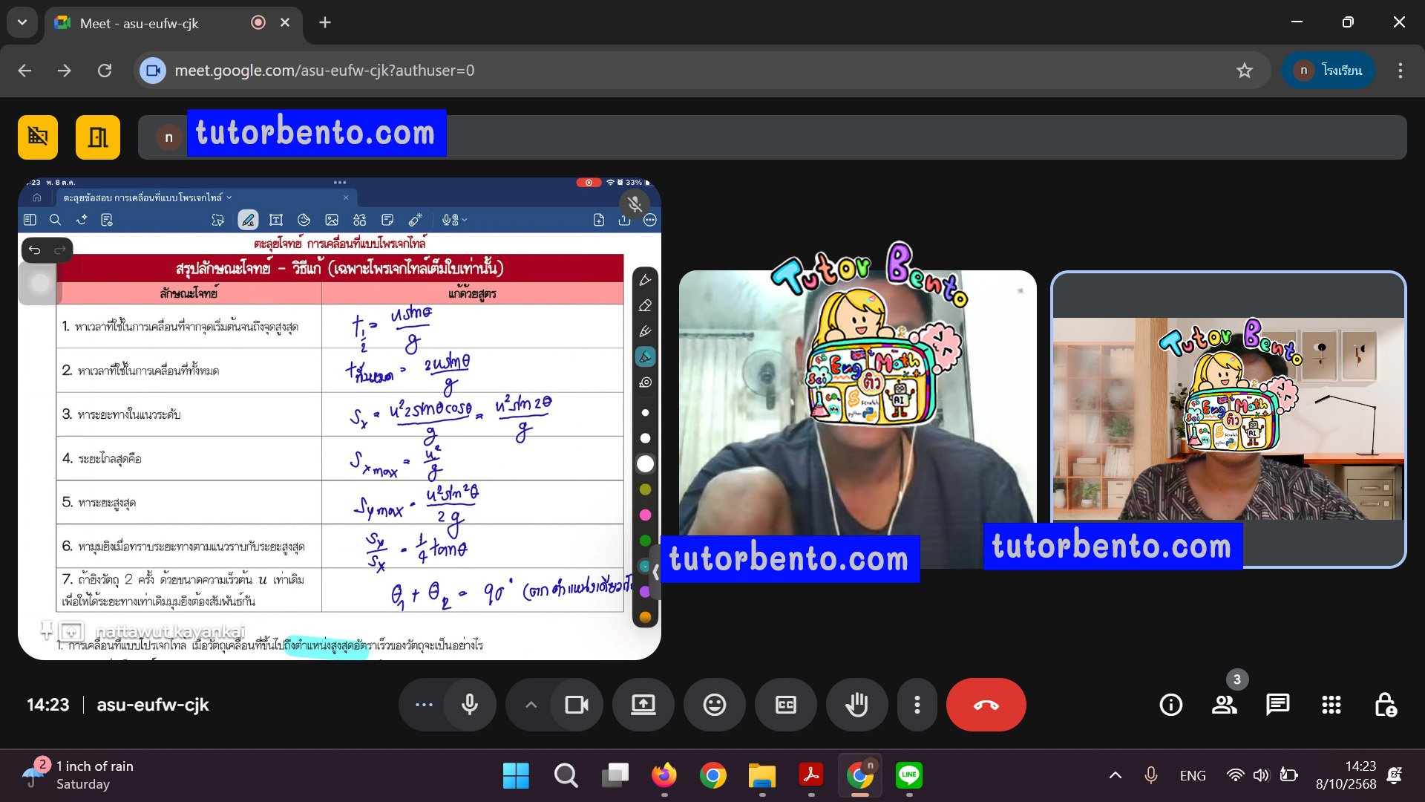Viewport: 1425px width, 802px height.
Task: Open a new browser tab
Action: point(325,22)
